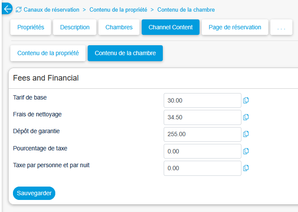Click Canaux de réservation breadcrumb link
This screenshot has width=298, height=212.
(51, 9)
